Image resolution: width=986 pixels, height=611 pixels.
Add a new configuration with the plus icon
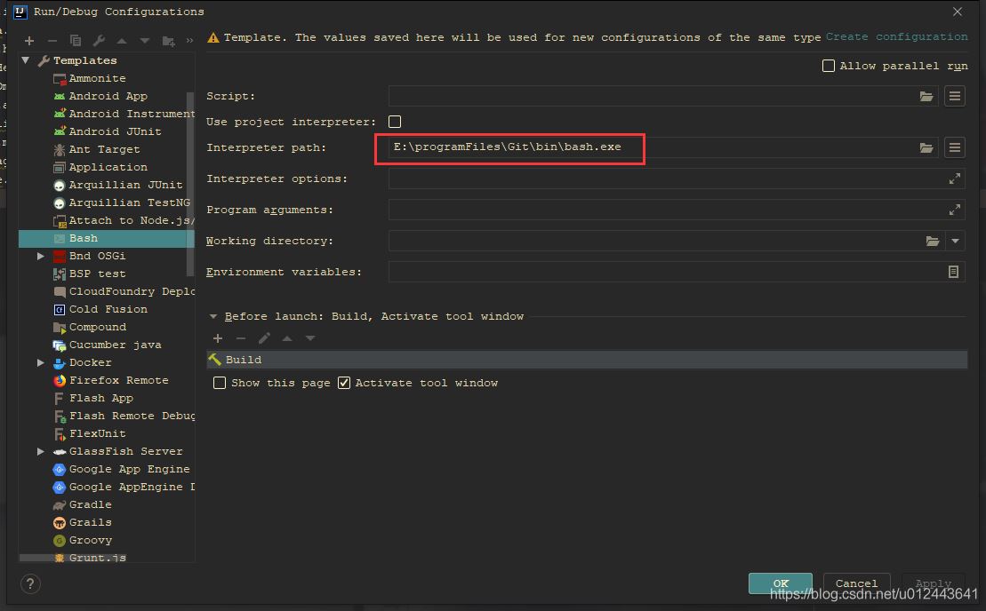pos(28,40)
